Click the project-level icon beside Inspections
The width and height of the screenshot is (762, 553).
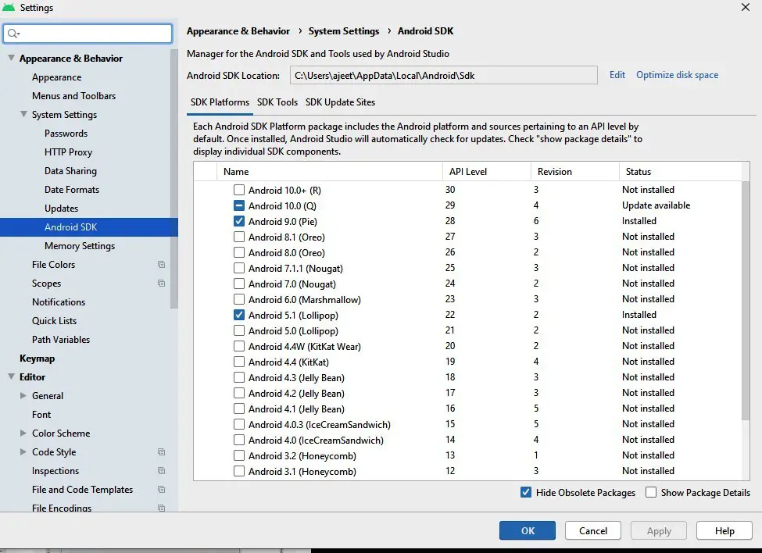coord(161,470)
